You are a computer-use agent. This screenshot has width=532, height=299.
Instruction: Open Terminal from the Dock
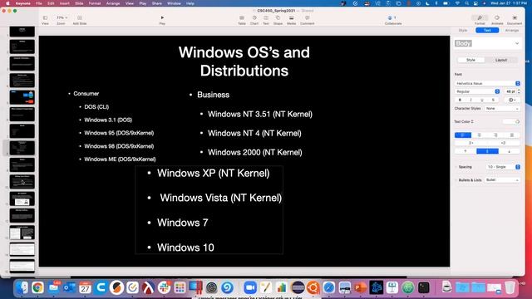423,288
